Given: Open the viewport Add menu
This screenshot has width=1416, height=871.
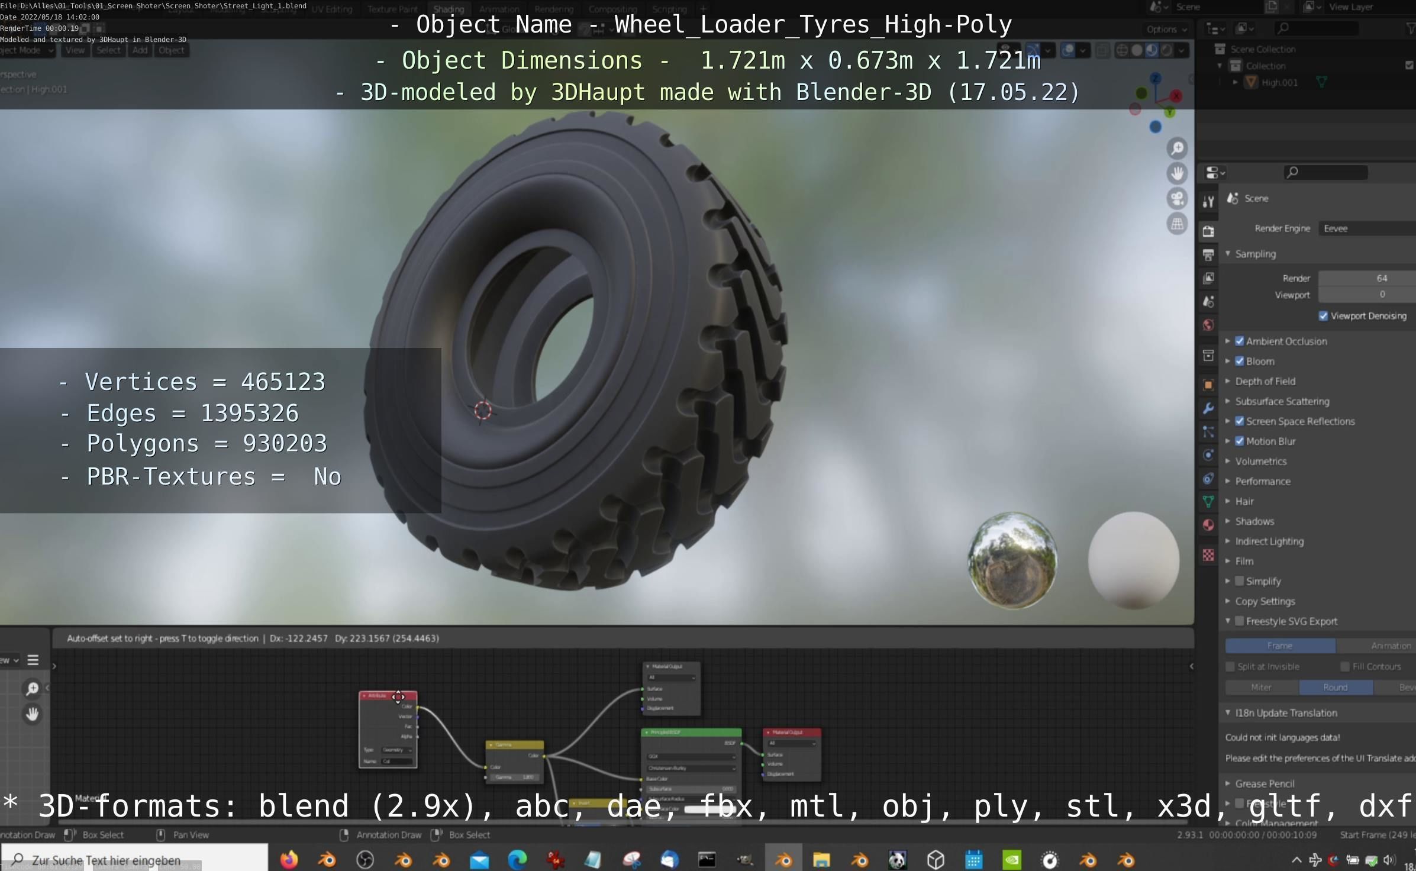Looking at the screenshot, I should [140, 50].
